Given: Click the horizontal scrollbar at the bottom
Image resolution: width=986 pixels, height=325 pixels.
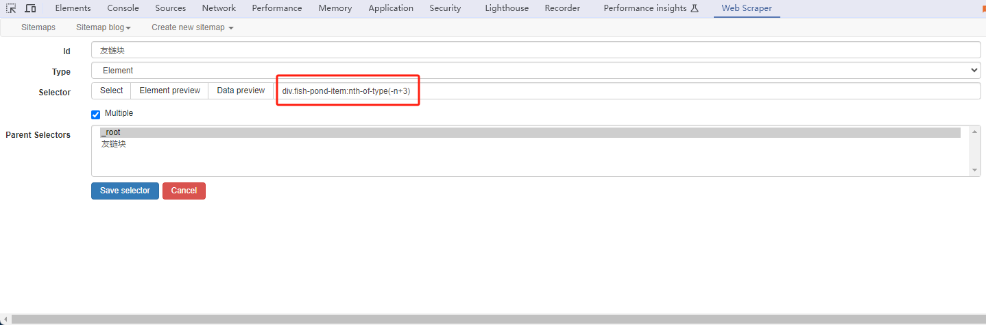Looking at the screenshot, I should click(493, 320).
